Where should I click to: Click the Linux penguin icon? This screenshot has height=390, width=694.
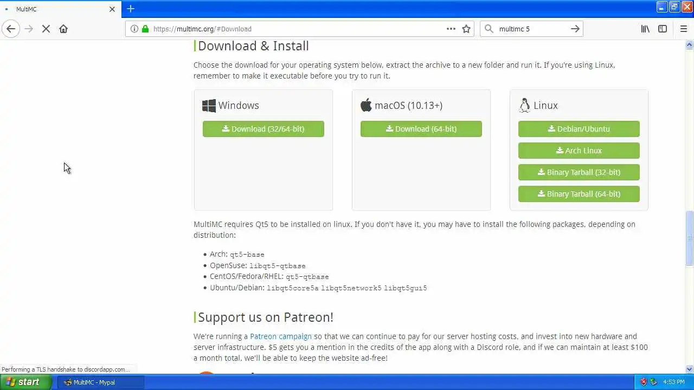click(524, 105)
